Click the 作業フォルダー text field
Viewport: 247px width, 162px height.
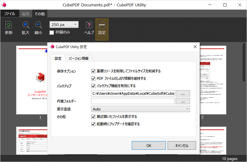click(133, 101)
